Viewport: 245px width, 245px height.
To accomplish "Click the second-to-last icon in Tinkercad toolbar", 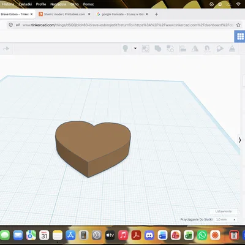I will pos(220,48).
